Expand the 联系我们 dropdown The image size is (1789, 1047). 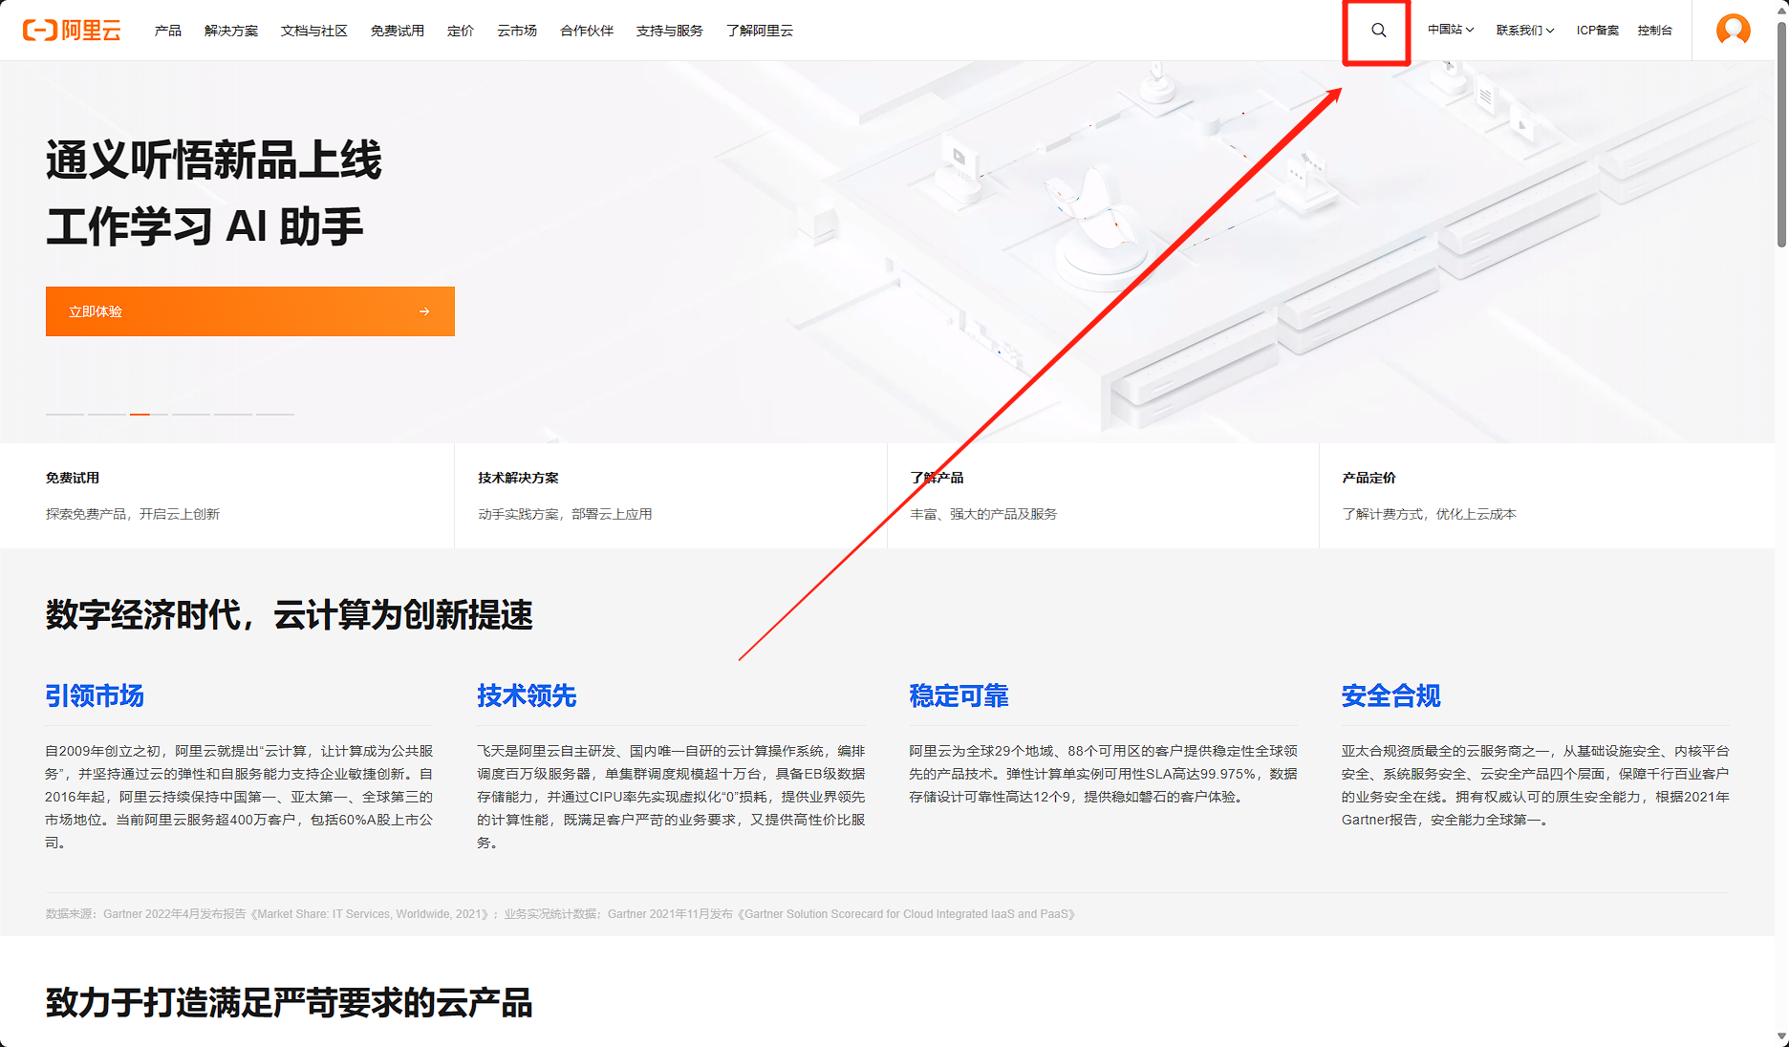click(1525, 31)
